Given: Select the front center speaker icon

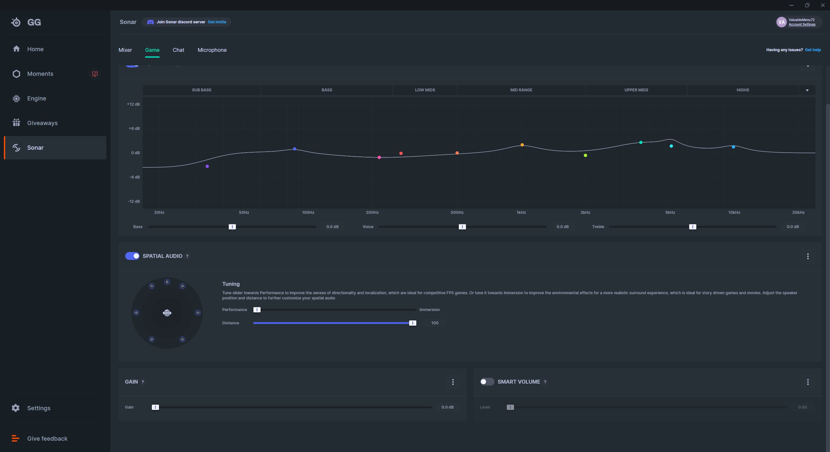Looking at the screenshot, I should click(x=167, y=282).
